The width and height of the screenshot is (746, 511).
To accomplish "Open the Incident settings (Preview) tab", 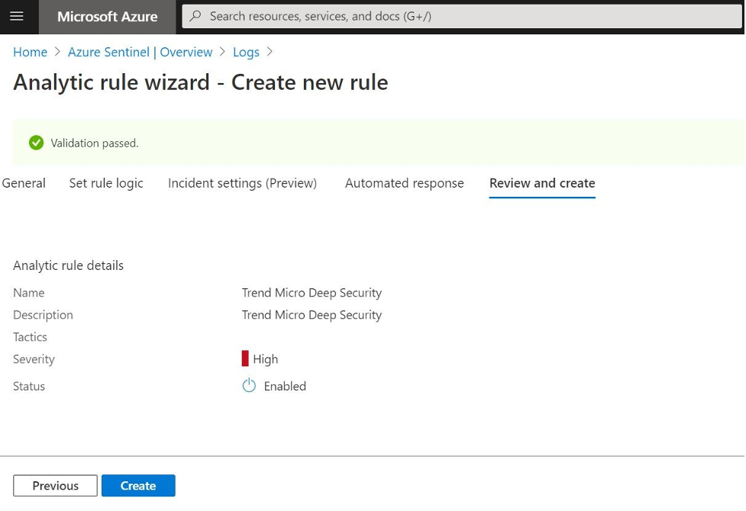I will click(242, 183).
